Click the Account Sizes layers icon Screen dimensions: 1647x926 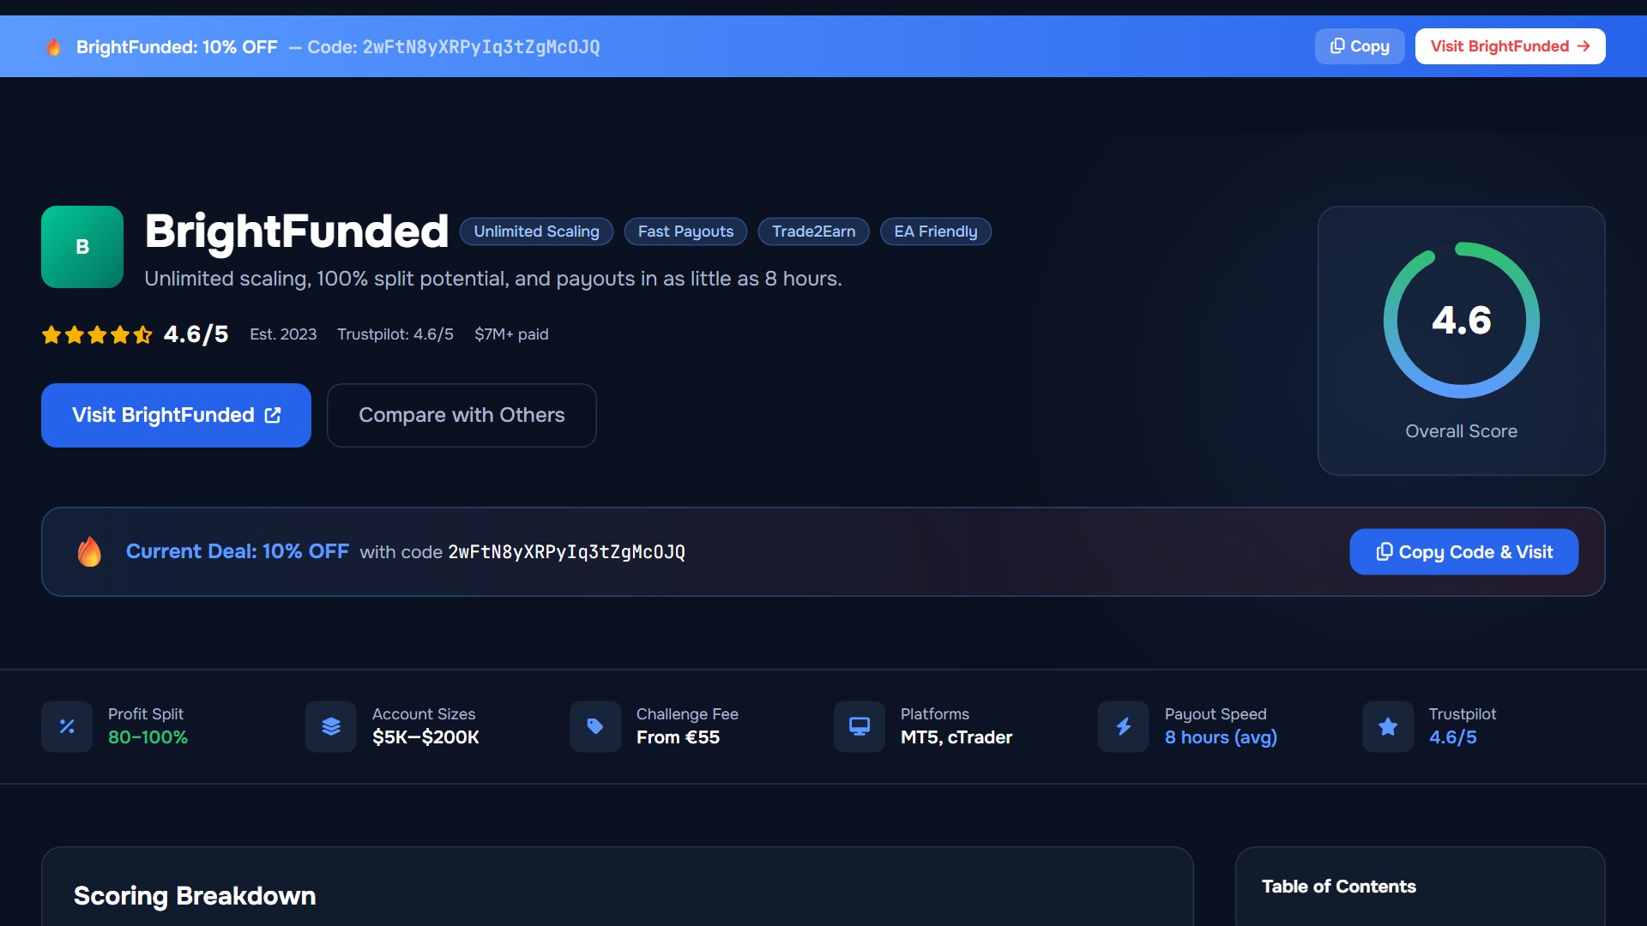(331, 726)
